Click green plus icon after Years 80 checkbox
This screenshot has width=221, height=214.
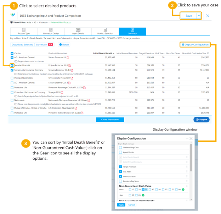pyautogui.click(x=183, y=190)
